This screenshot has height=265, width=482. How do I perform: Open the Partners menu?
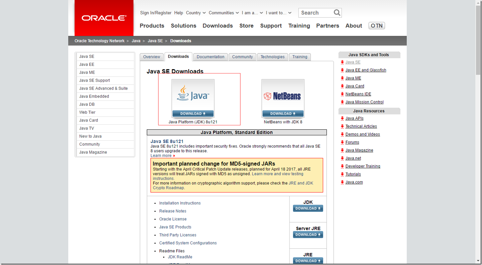click(328, 26)
